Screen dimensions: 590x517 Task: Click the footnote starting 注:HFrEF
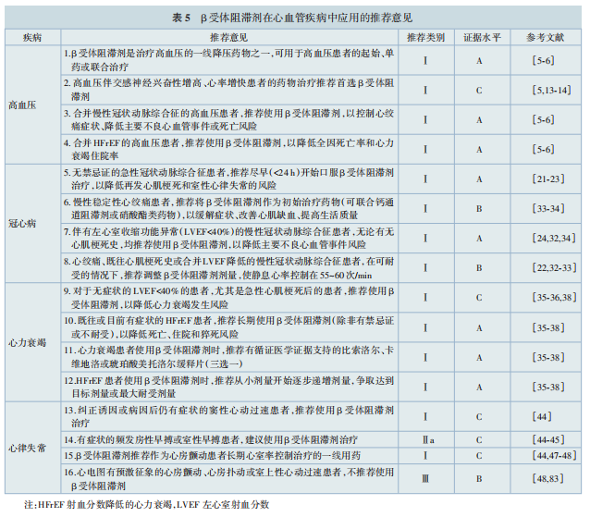click(146, 505)
